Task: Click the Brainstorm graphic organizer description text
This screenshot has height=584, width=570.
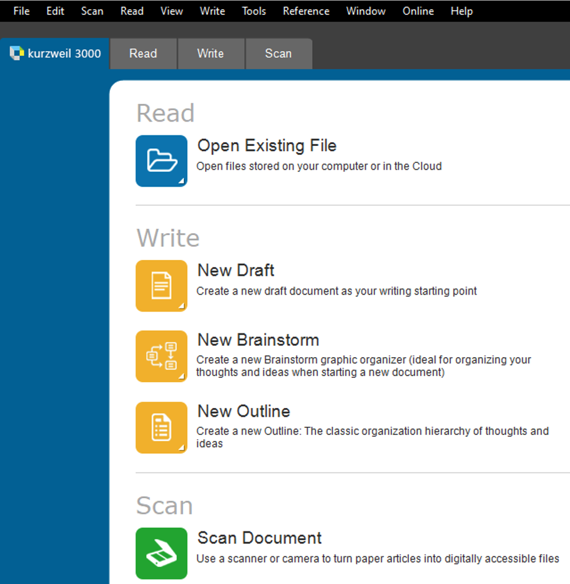Action: [x=364, y=366]
